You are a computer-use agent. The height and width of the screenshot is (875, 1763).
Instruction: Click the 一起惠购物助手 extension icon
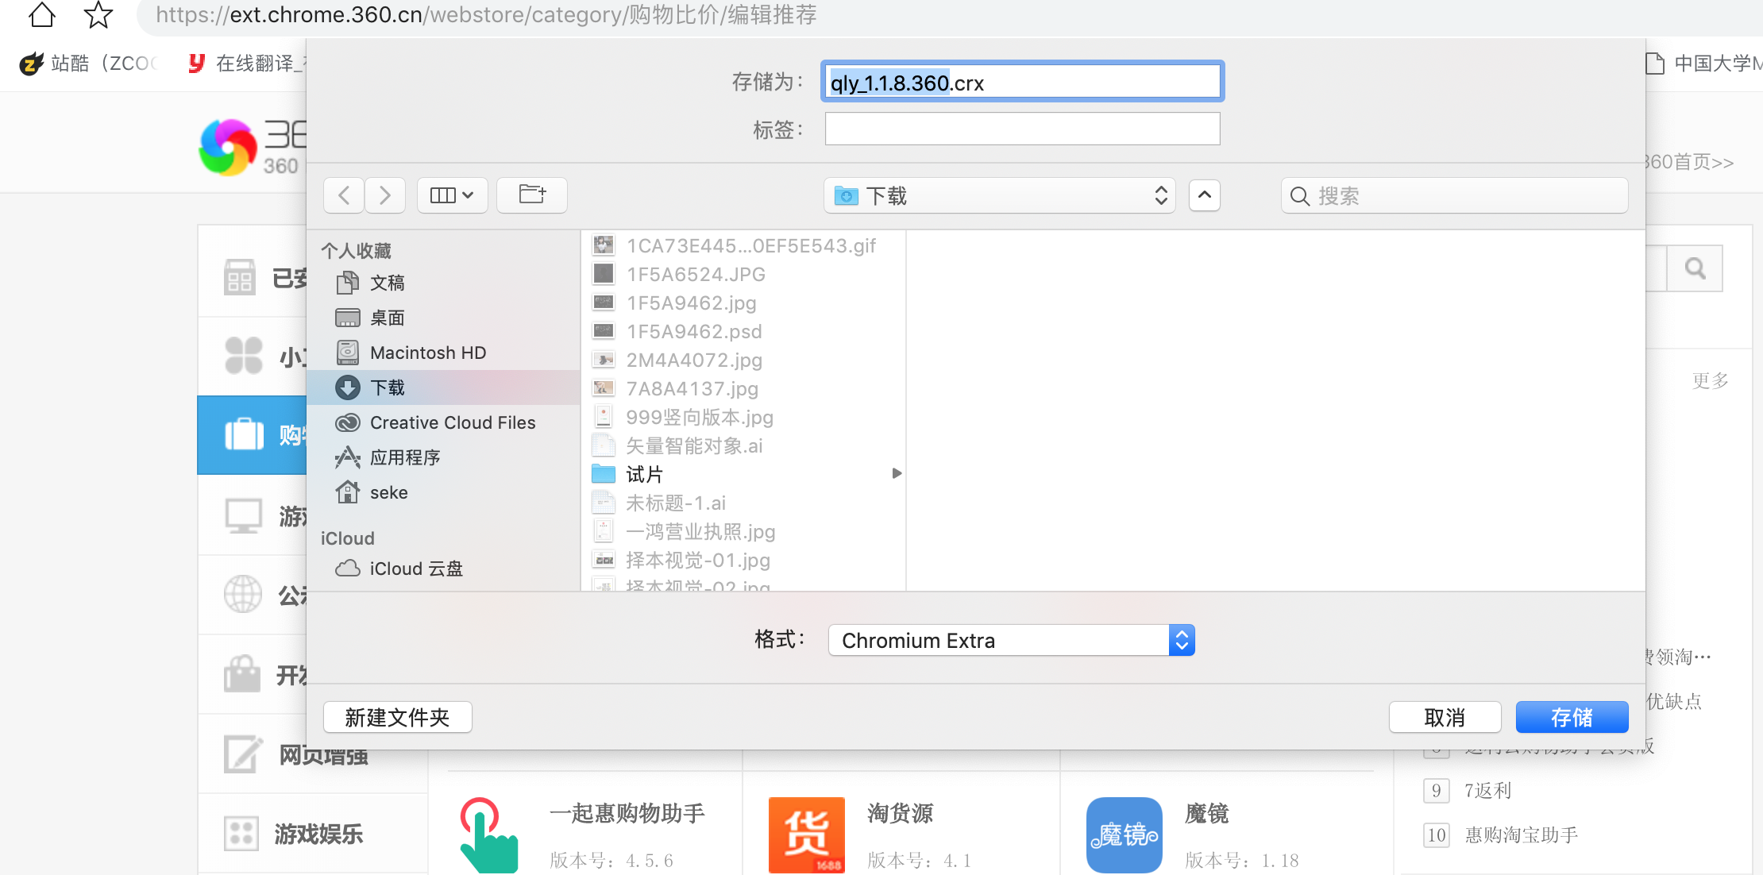point(489,835)
